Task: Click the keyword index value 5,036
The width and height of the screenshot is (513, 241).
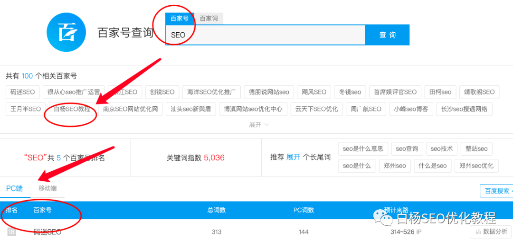Action: 214,158
